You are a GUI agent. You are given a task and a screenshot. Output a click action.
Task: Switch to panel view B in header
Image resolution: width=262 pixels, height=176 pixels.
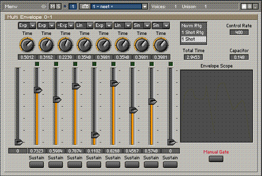pos(250,7)
